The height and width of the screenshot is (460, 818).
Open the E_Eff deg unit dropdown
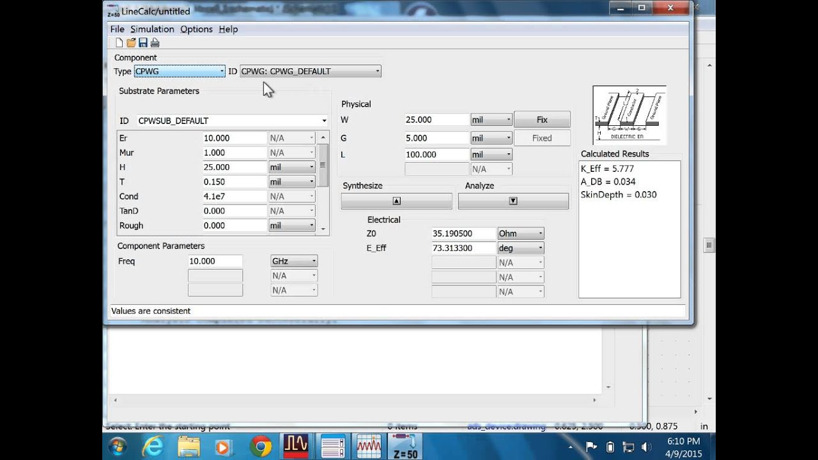click(521, 248)
